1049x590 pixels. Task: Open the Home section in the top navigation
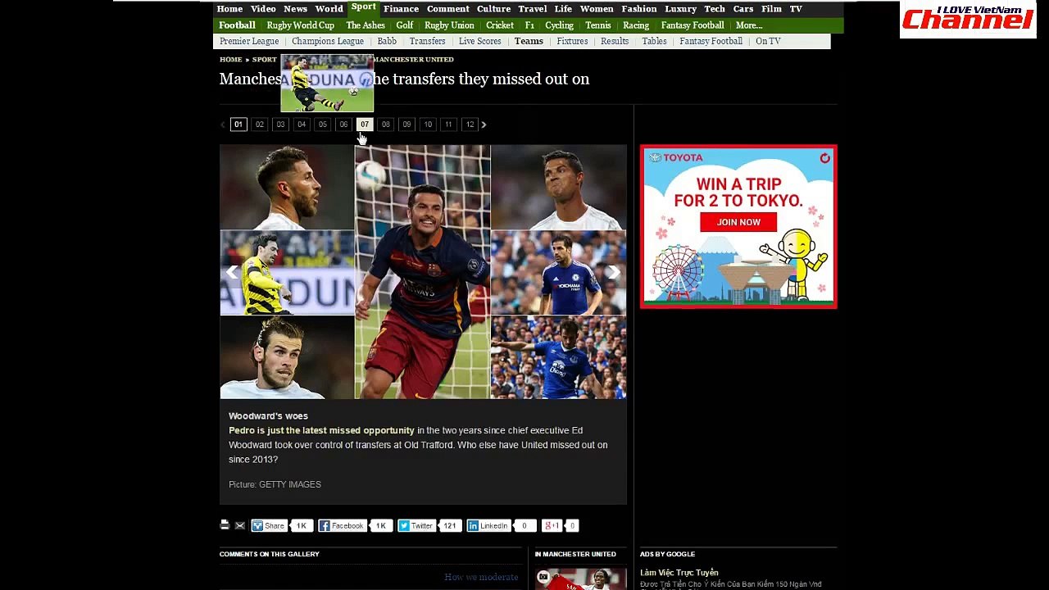(229, 9)
